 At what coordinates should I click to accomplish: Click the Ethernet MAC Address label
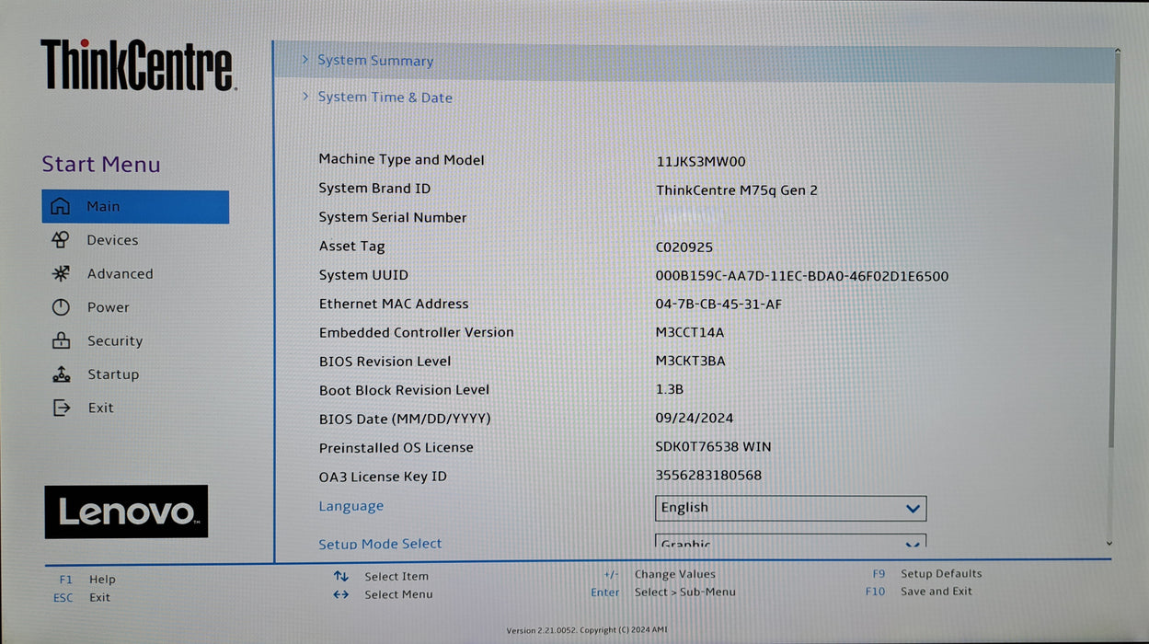click(394, 304)
